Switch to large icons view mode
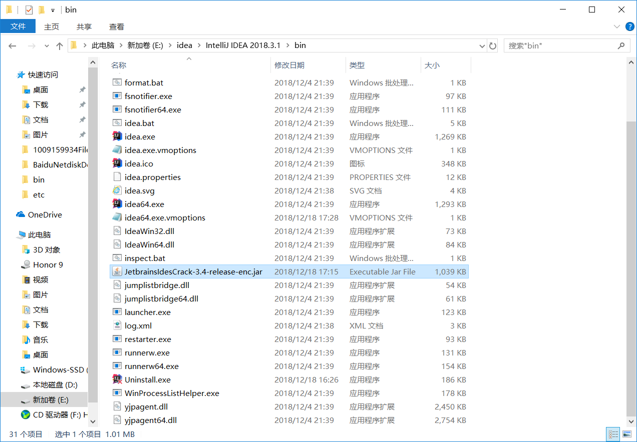The image size is (637, 442). click(x=626, y=434)
